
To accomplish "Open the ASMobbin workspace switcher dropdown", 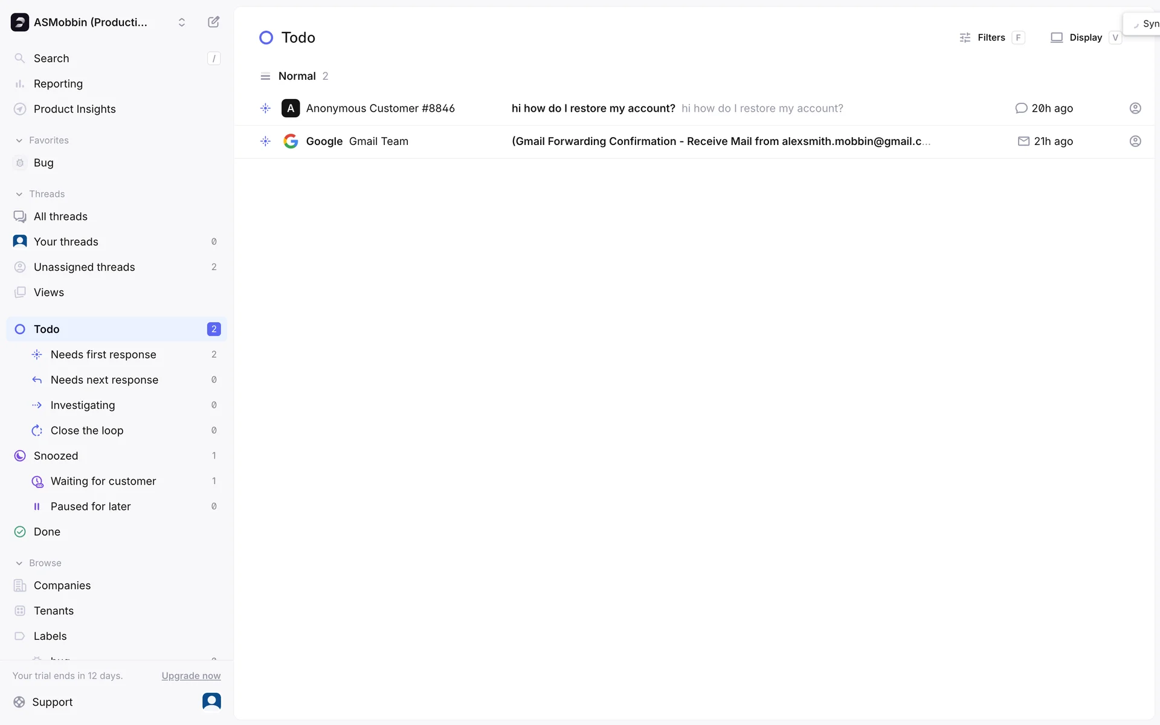I will pyautogui.click(x=181, y=22).
